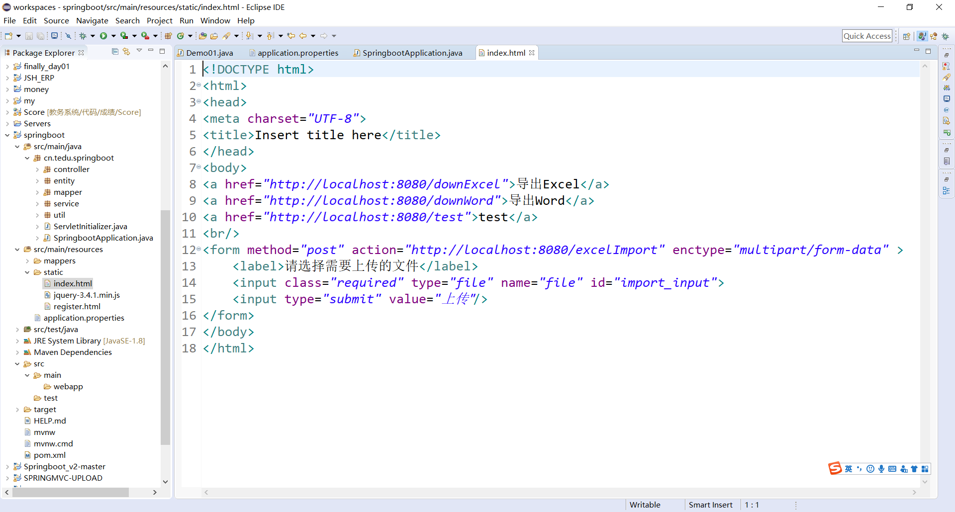Open the Source menu

point(56,21)
